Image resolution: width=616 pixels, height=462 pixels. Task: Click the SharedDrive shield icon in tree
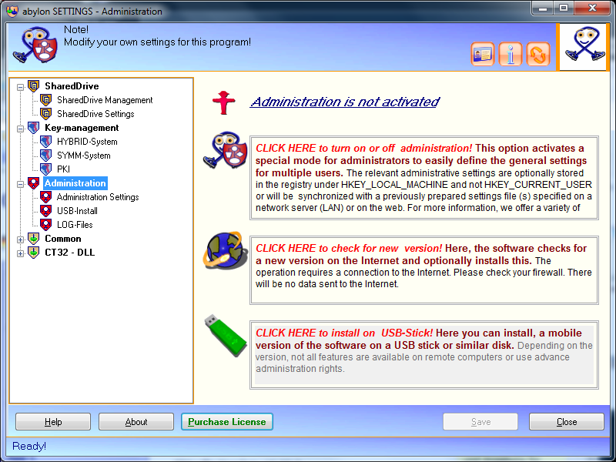[33, 85]
